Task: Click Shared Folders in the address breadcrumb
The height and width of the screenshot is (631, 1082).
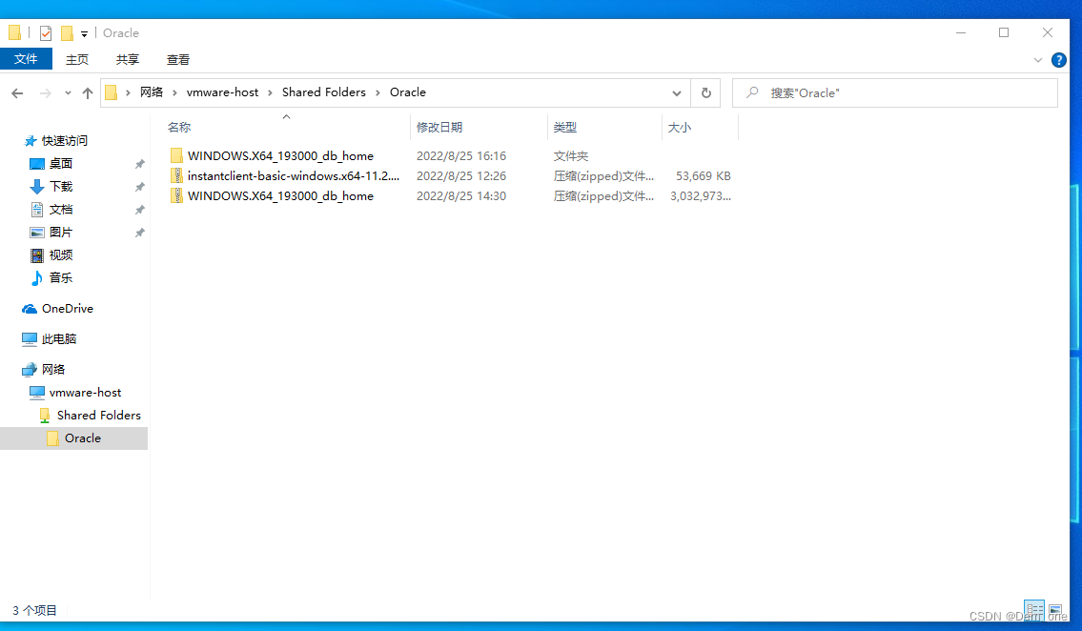Action: [x=323, y=92]
